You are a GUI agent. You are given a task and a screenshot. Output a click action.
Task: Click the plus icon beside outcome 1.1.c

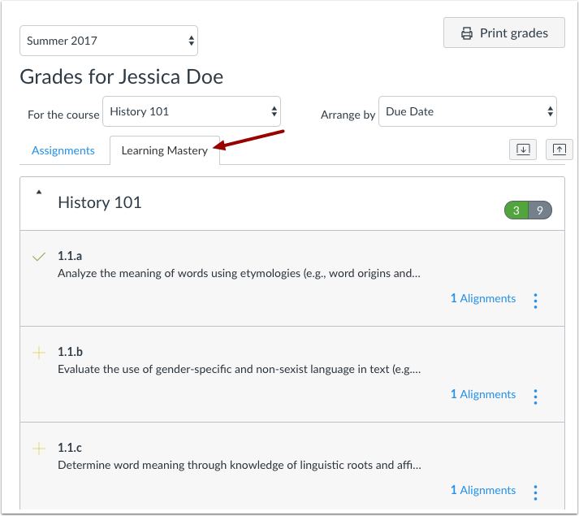point(38,448)
